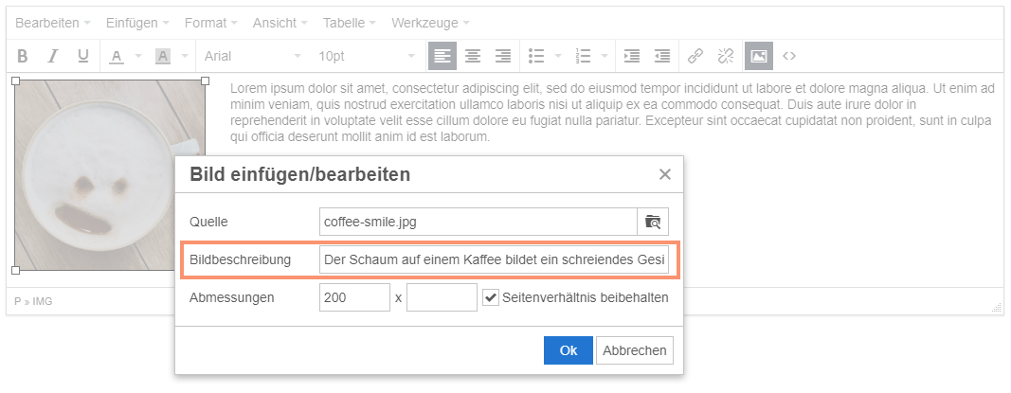Insert or edit a link

coord(695,56)
